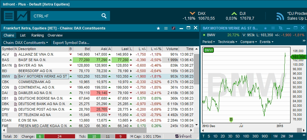The height and width of the screenshot is (140, 307).
Task: Open the Technicals dropdown
Action: [x=227, y=42]
